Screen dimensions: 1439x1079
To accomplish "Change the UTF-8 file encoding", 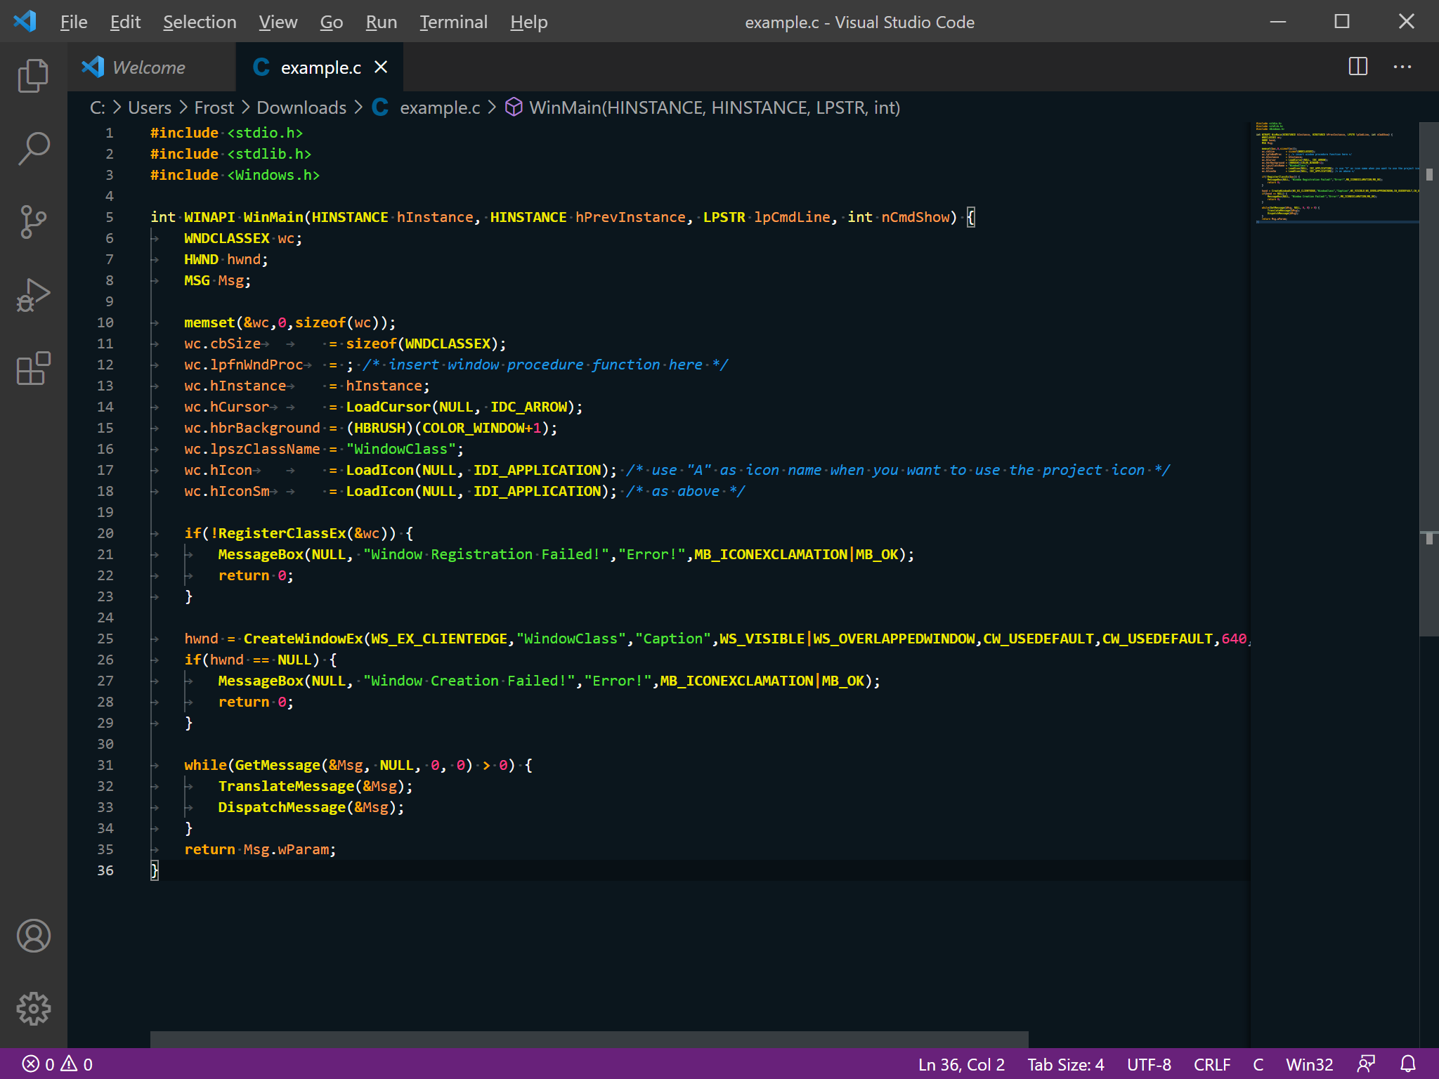I will click(1148, 1064).
